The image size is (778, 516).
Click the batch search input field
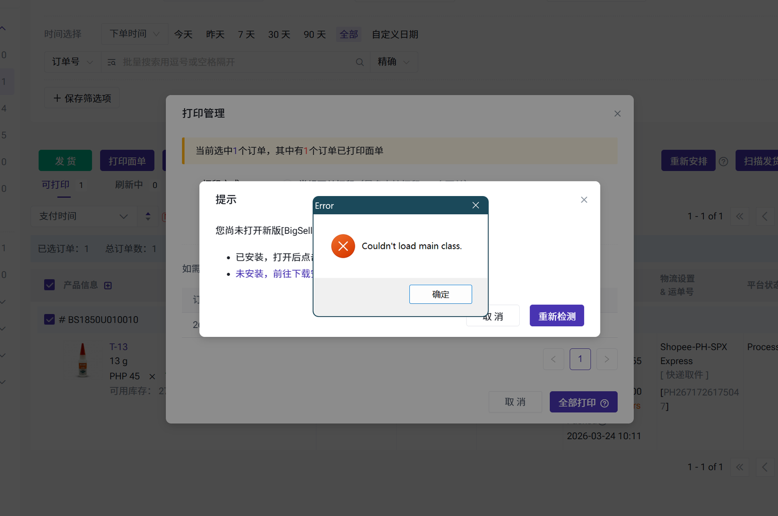236,62
